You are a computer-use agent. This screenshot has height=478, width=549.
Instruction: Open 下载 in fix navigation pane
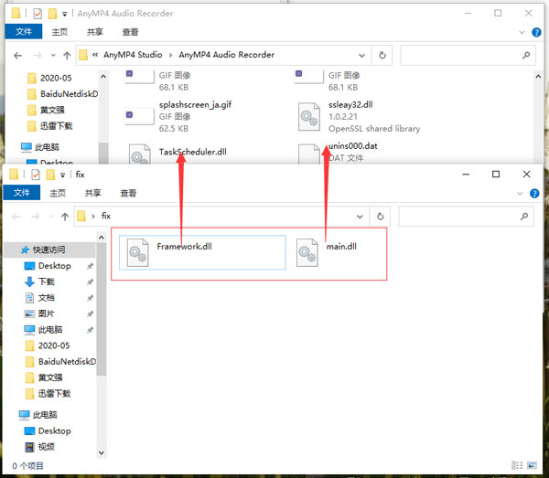click(x=47, y=281)
